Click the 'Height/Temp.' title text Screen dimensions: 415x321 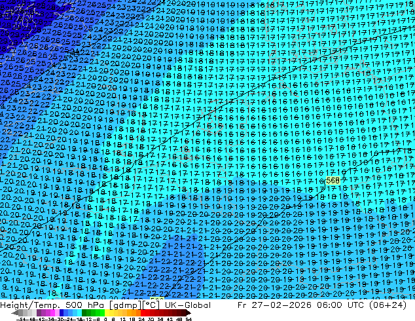31,305
